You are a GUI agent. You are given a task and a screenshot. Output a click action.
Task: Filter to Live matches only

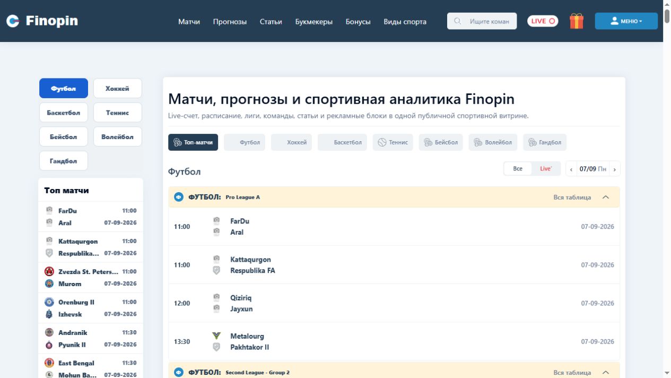pyautogui.click(x=546, y=169)
